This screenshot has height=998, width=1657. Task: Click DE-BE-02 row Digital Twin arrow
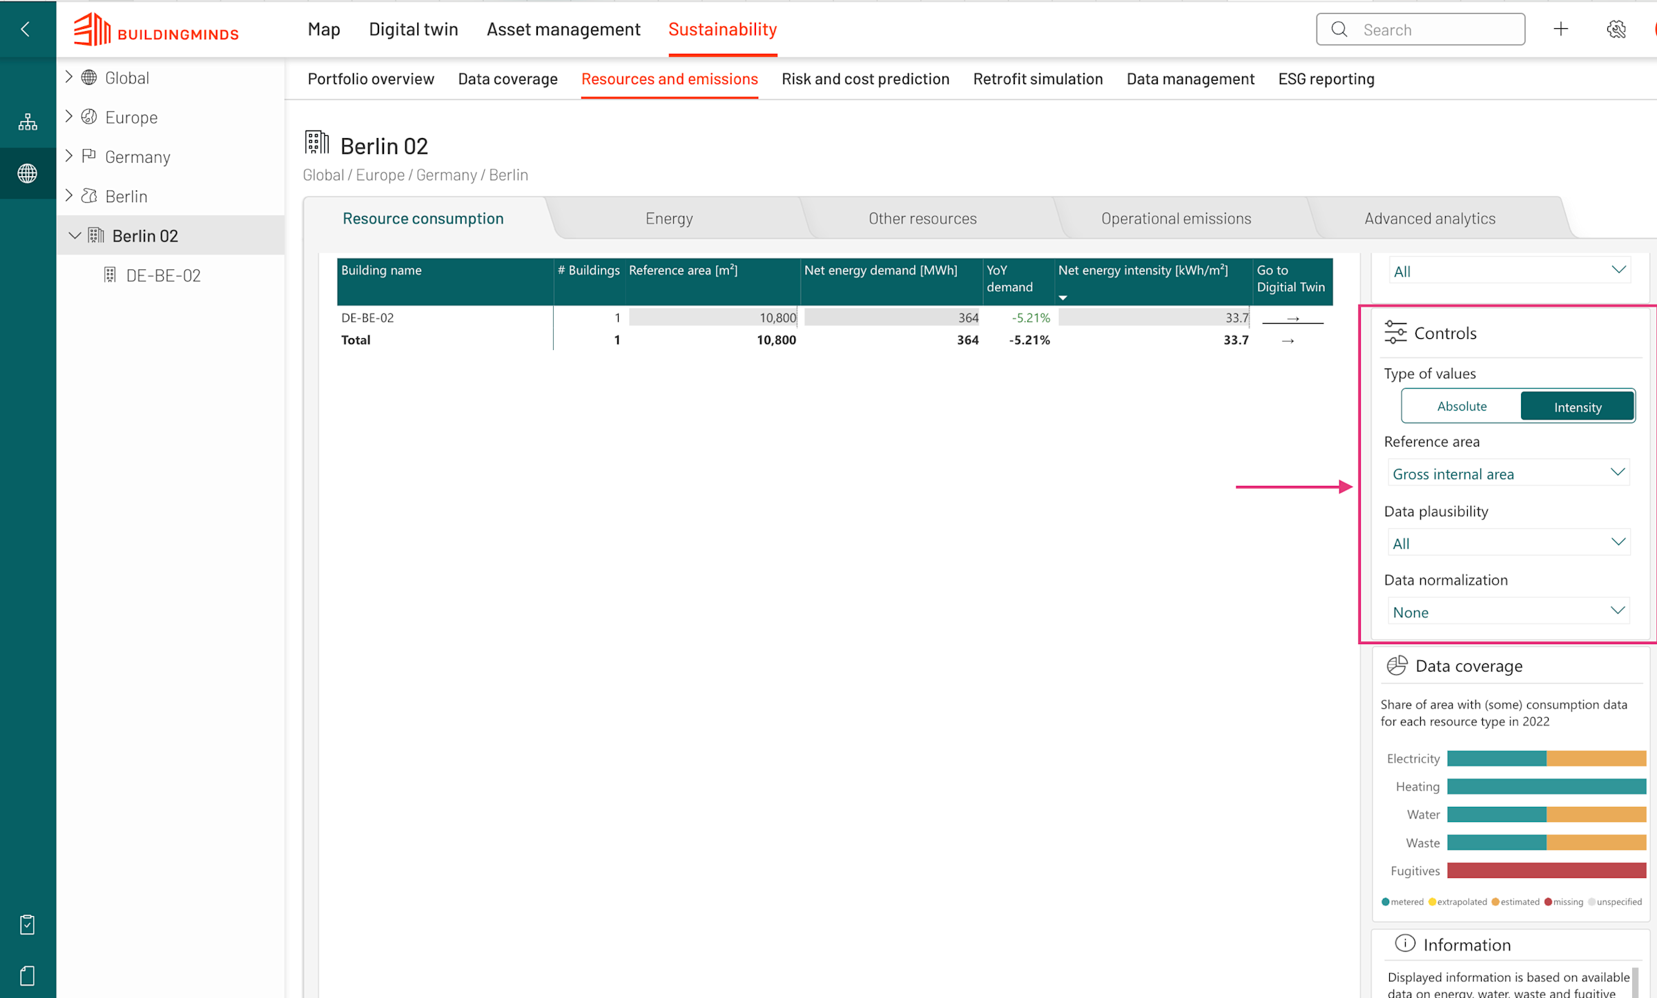pyautogui.click(x=1292, y=318)
